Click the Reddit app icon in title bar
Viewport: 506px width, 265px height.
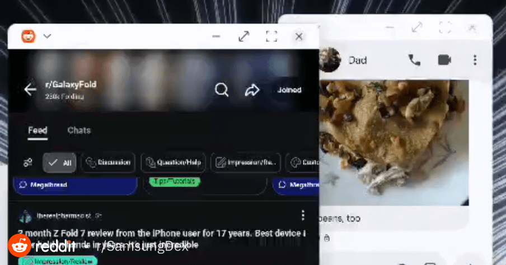[x=28, y=36]
